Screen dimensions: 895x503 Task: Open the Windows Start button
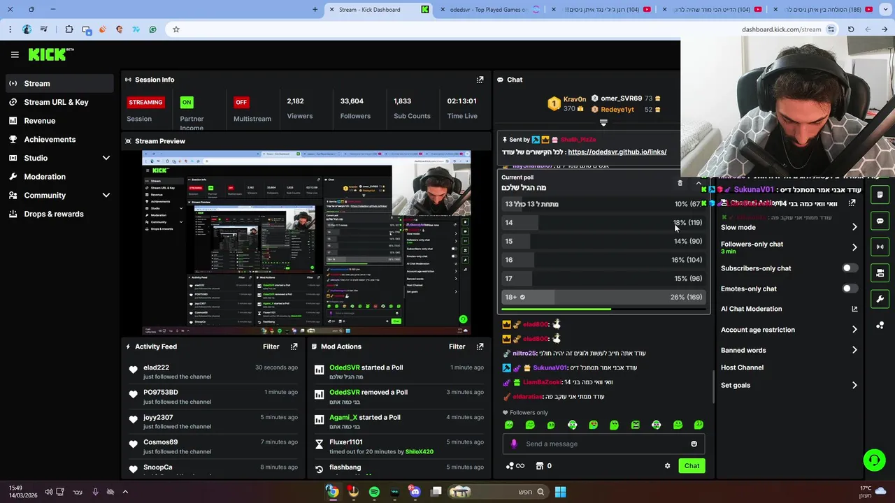(560, 492)
